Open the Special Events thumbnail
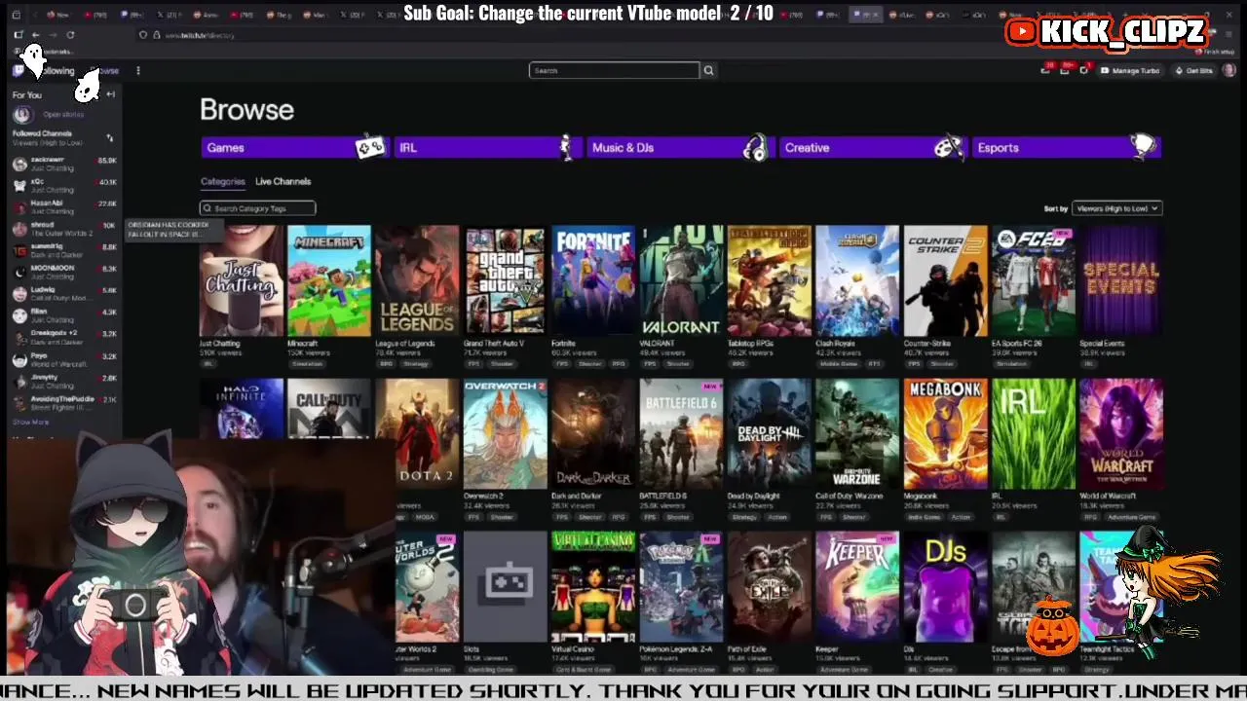Screen dimensions: 1247x701 [x=1121, y=281]
